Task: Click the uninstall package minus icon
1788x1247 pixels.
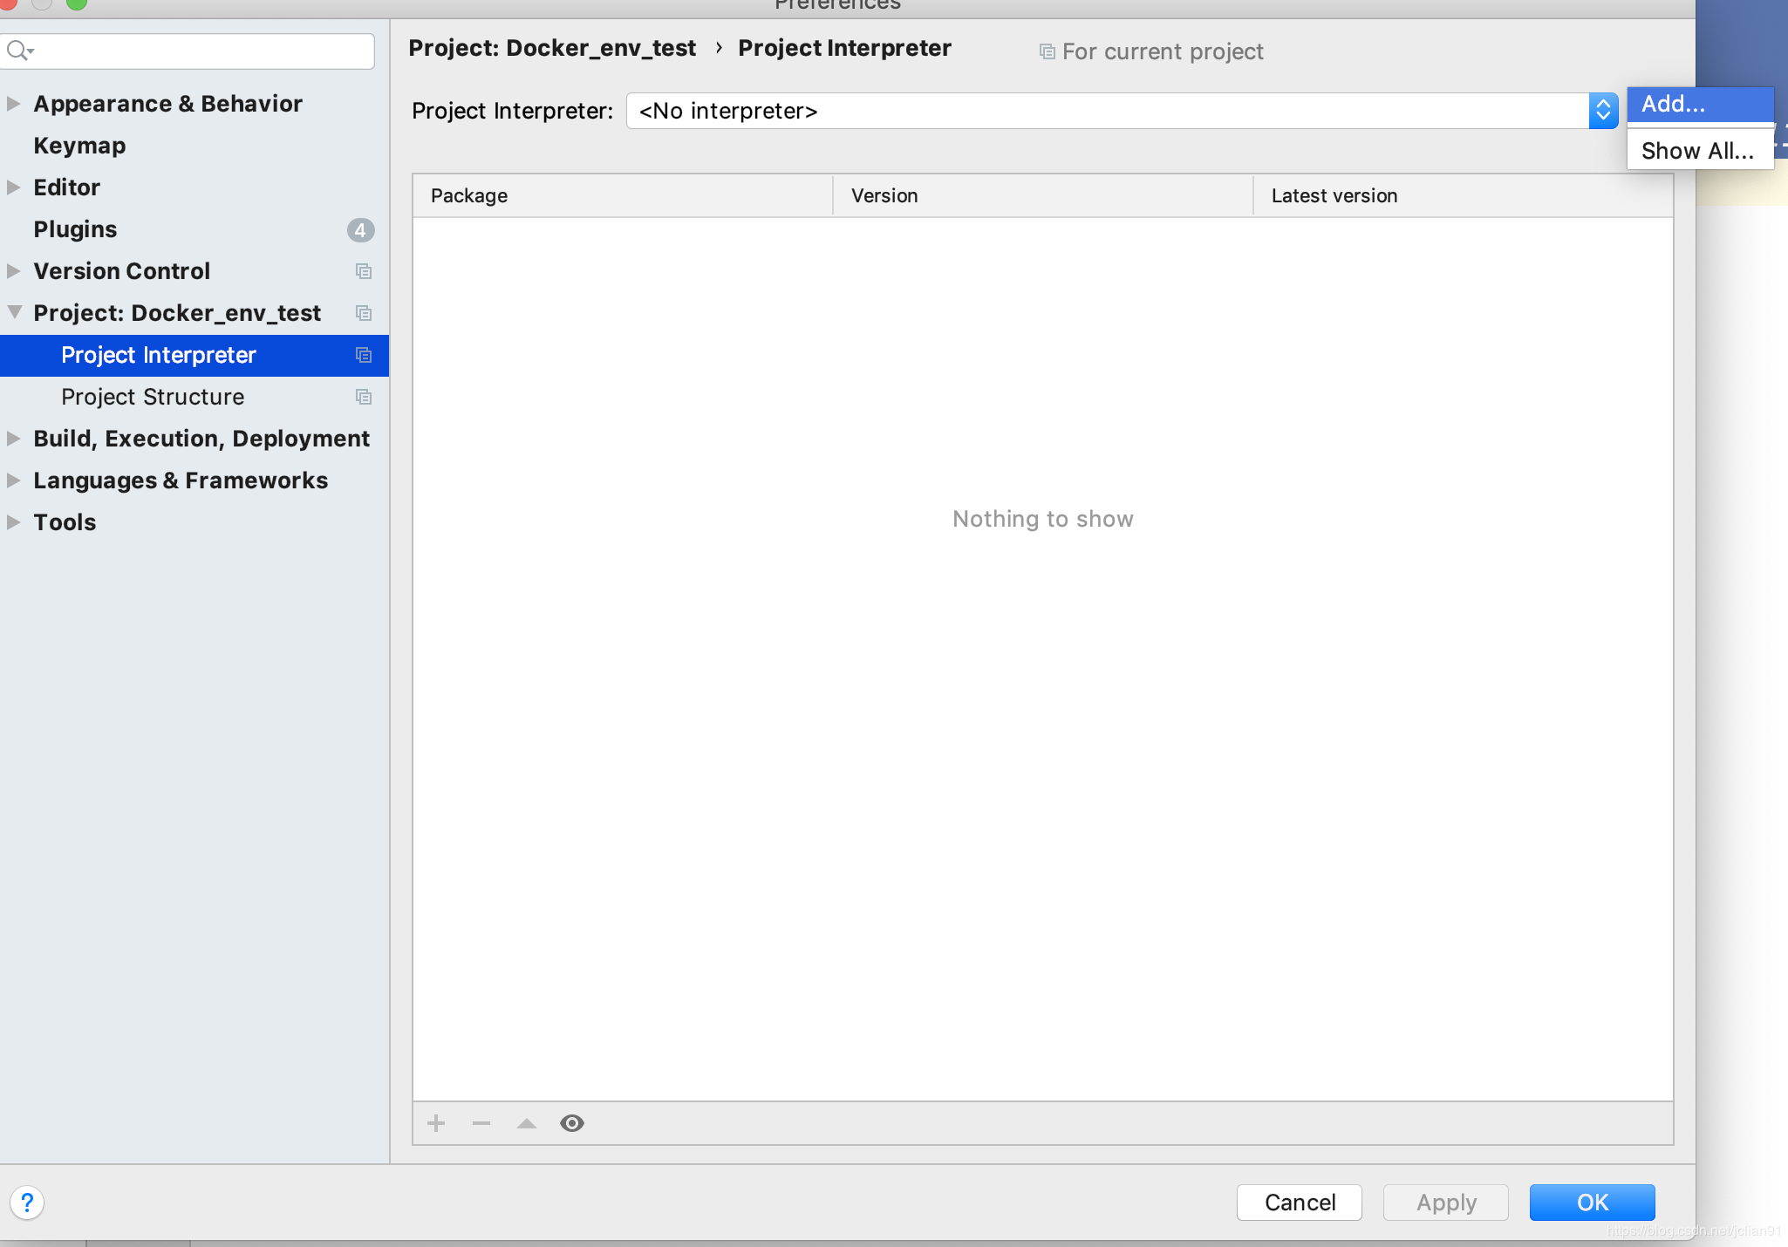Action: coord(481,1123)
